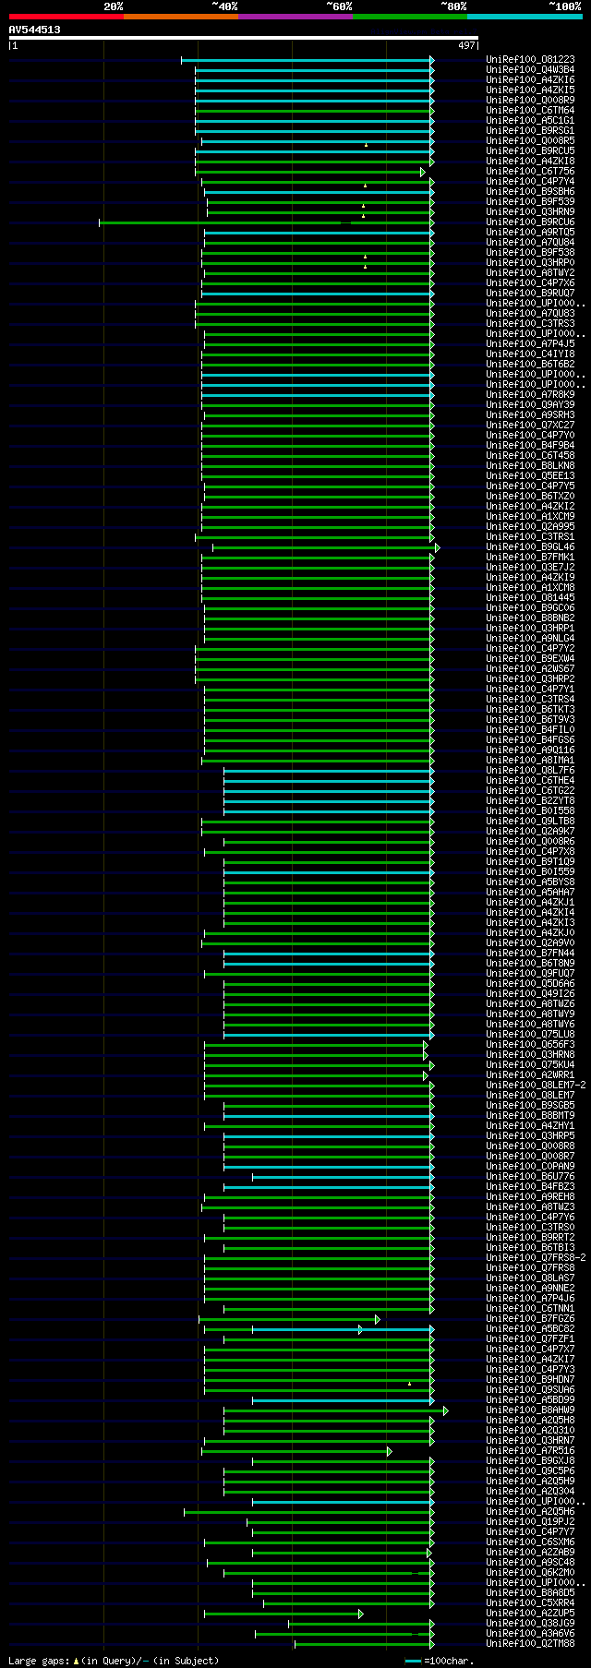Click hit label UniRef100_B9SBH6

(x=530, y=192)
